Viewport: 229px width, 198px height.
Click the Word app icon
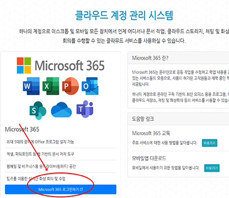point(32,86)
